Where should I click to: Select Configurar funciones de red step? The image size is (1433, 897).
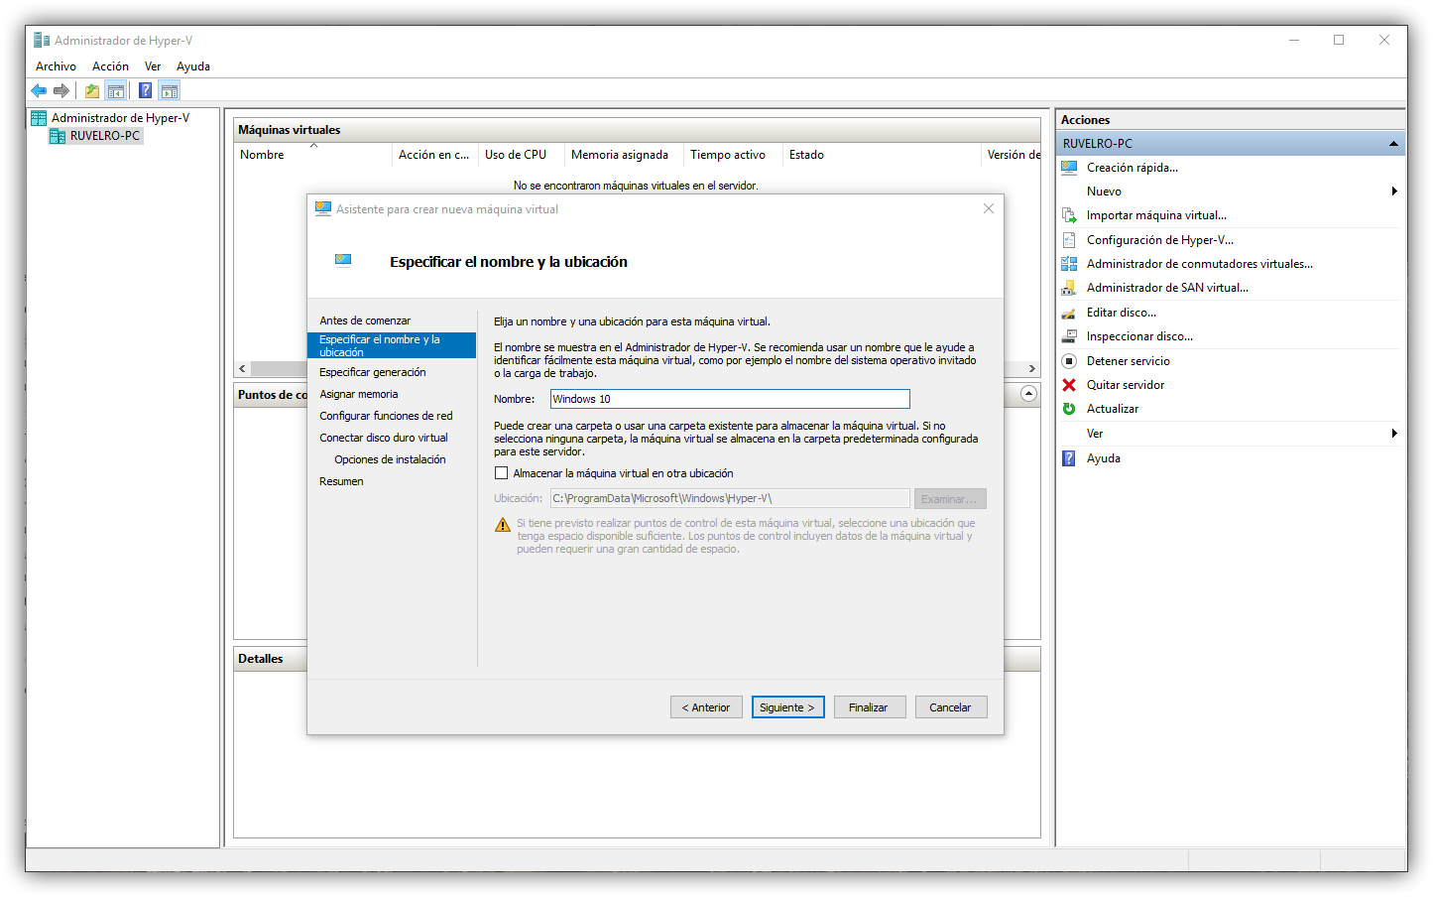point(386,416)
